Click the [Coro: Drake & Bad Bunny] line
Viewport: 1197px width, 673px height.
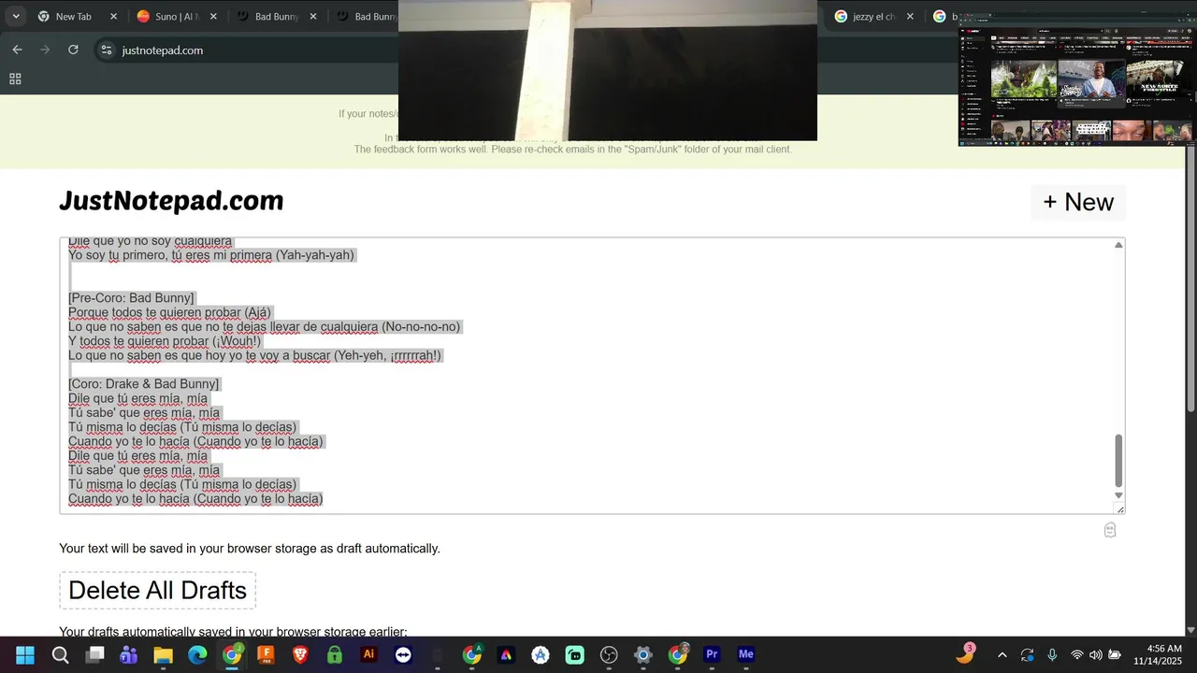143,384
